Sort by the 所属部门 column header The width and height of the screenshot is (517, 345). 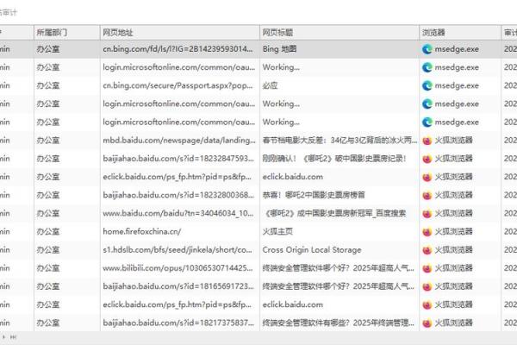click(67, 33)
